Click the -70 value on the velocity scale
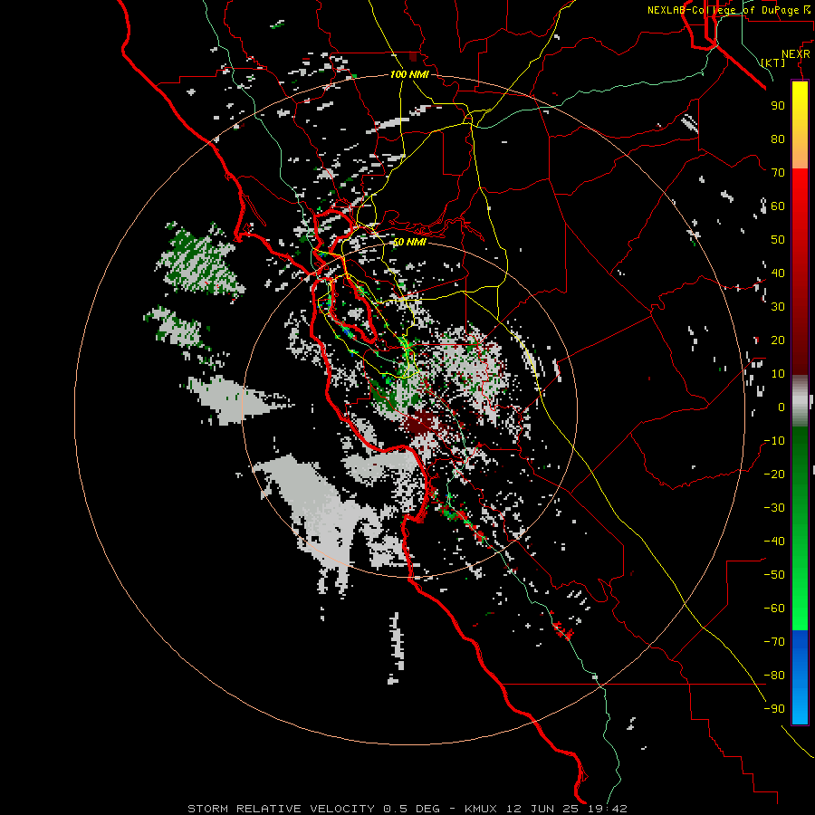 pyautogui.click(x=774, y=642)
